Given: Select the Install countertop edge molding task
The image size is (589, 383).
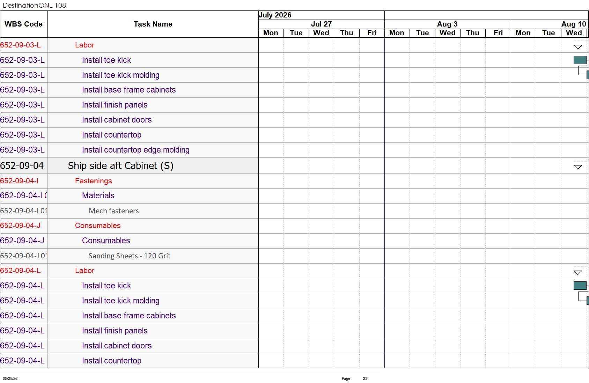Looking at the screenshot, I should 136,150.
